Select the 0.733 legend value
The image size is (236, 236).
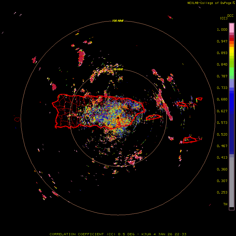pyautogui.click(x=222, y=88)
